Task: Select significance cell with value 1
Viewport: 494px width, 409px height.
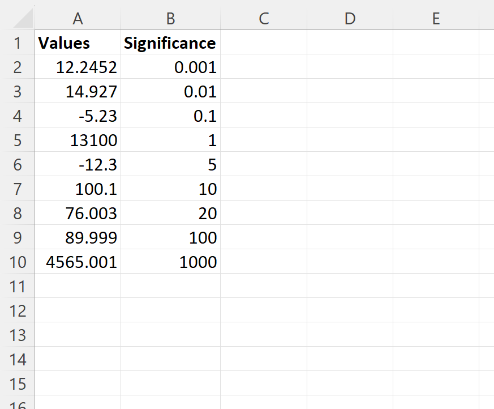Action: 170,139
